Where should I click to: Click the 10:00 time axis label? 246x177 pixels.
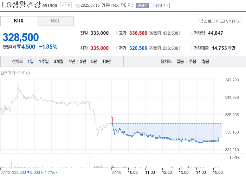click(133, 172)
